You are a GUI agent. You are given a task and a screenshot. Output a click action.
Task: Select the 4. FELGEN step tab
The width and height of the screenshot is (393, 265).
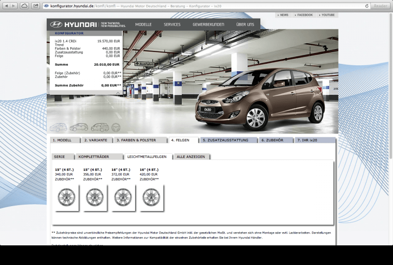pyautogui.click(x=184, y=140)
